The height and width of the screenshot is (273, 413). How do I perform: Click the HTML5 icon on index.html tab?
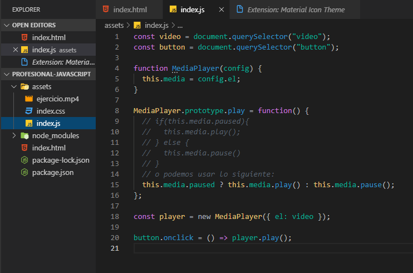click(105, 9)
